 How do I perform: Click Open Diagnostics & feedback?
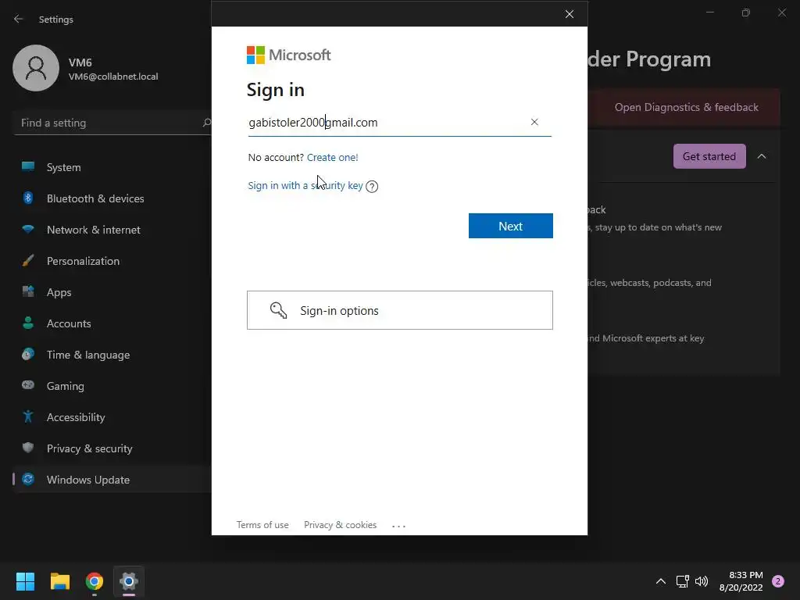[x=686, y=107]
